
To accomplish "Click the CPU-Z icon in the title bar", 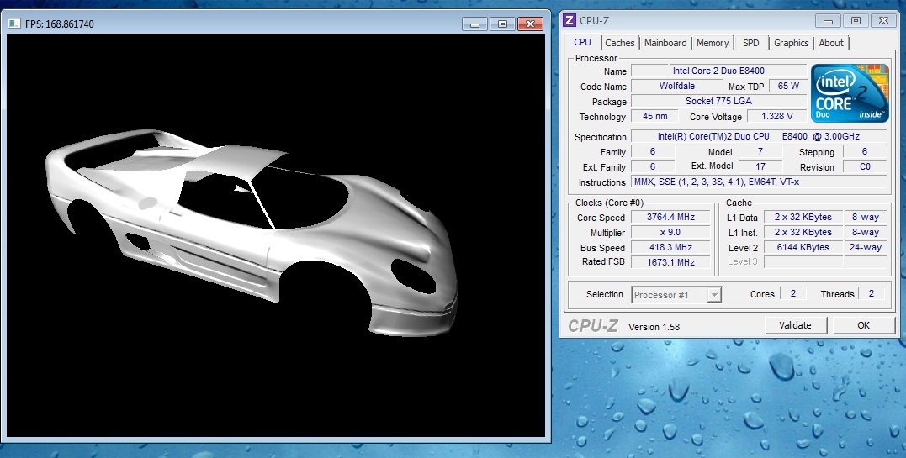I will click(x=570, y=20).
